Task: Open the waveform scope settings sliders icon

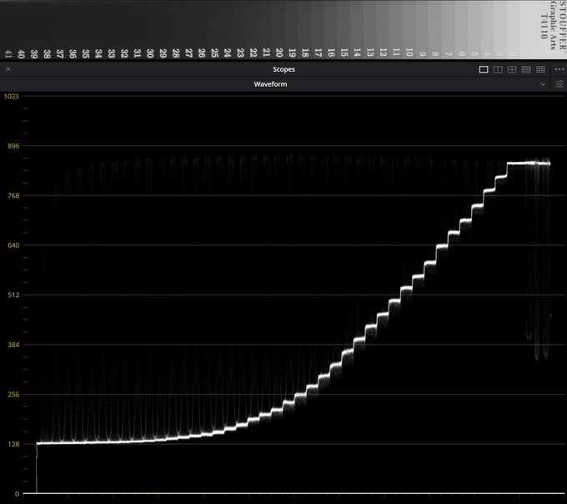Action: [559, 84]
